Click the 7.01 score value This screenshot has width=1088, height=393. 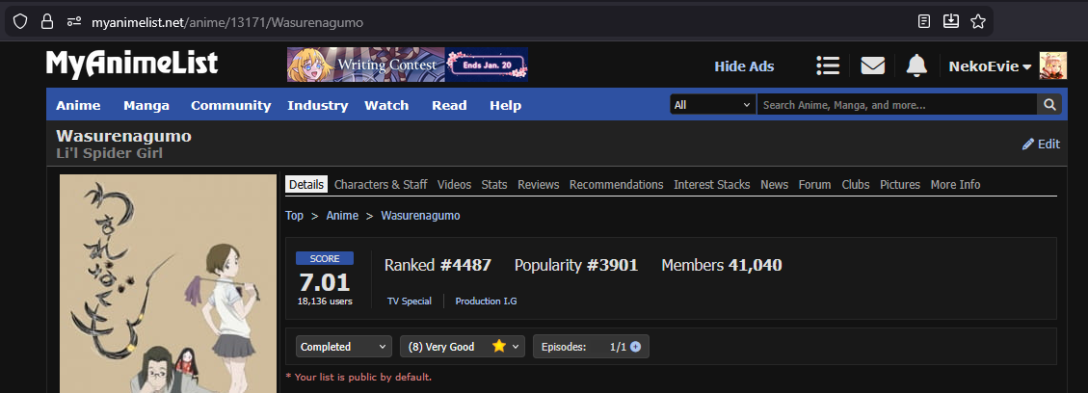pos(325,282)
